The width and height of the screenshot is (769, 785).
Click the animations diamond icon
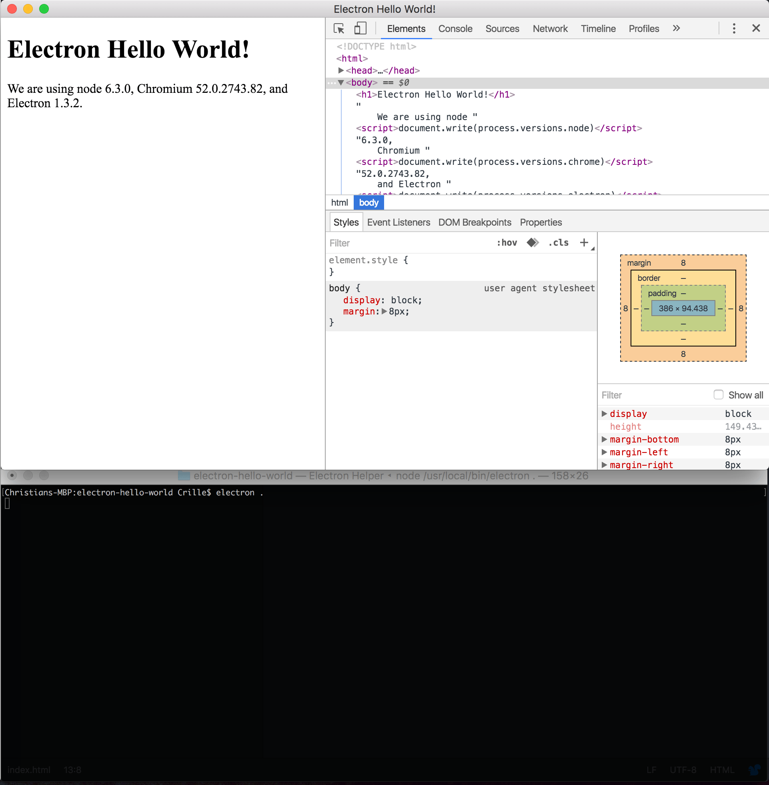coord(533,243)
